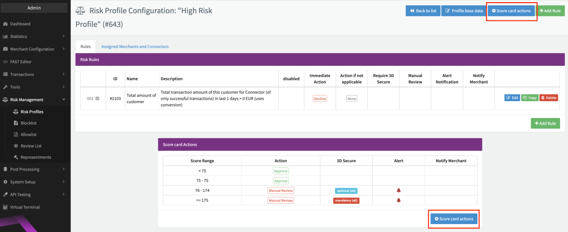The height and width of the screenshot is (232, 568).
Task: Click the Representments gavel icon
Action: (x=16, y=157)
